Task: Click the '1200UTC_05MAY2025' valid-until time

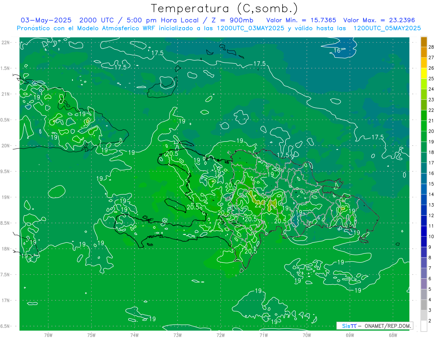Action: point(387,28)
